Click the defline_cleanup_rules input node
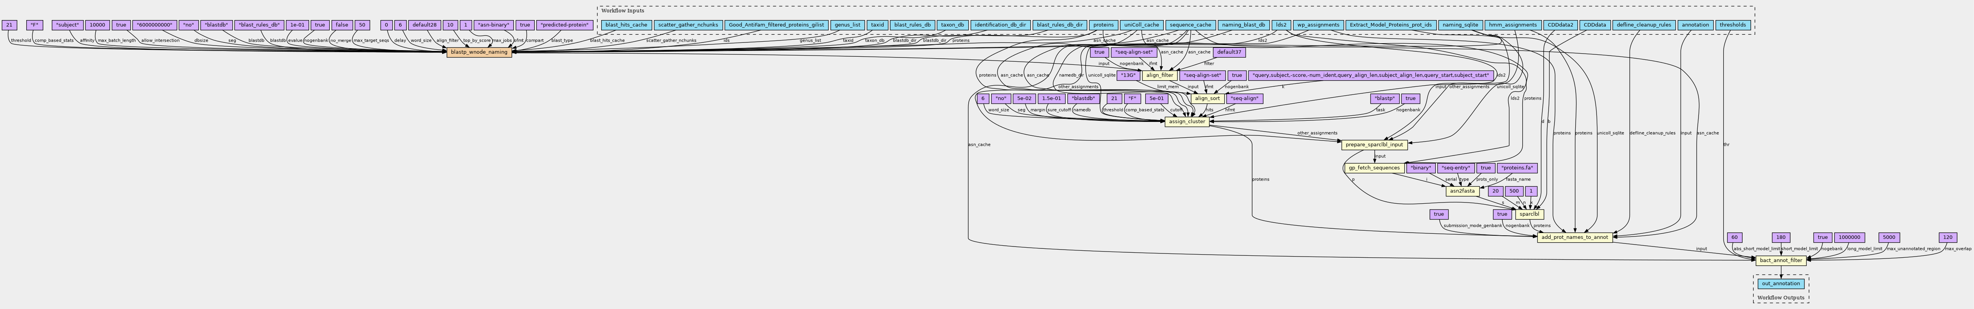 [1643, 25]
